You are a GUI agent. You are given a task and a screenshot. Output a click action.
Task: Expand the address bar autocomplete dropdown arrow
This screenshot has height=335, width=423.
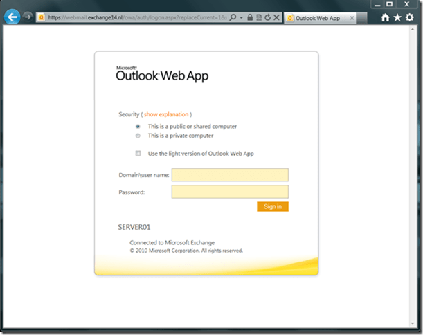(x=241, y=17)
